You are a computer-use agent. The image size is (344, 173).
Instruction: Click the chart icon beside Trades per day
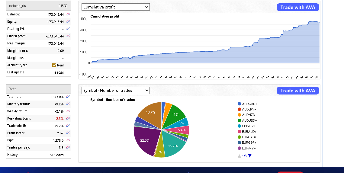point(68,147)
